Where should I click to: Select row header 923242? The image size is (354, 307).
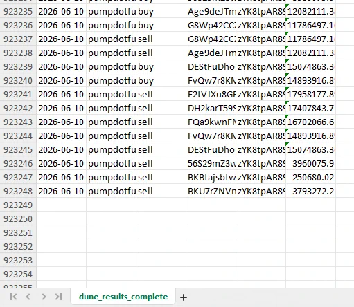[x=18, y=108]
